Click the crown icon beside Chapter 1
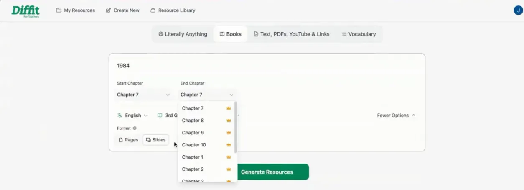The image size is (524, 190). click(229, 157)
